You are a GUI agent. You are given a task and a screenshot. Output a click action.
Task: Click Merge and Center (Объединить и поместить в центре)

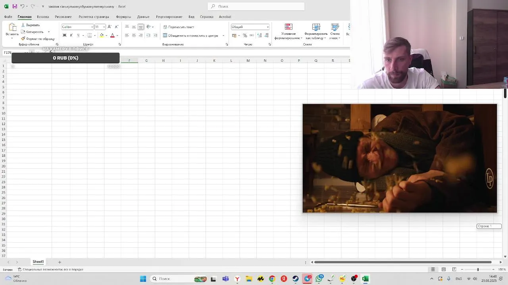point(190,35)
